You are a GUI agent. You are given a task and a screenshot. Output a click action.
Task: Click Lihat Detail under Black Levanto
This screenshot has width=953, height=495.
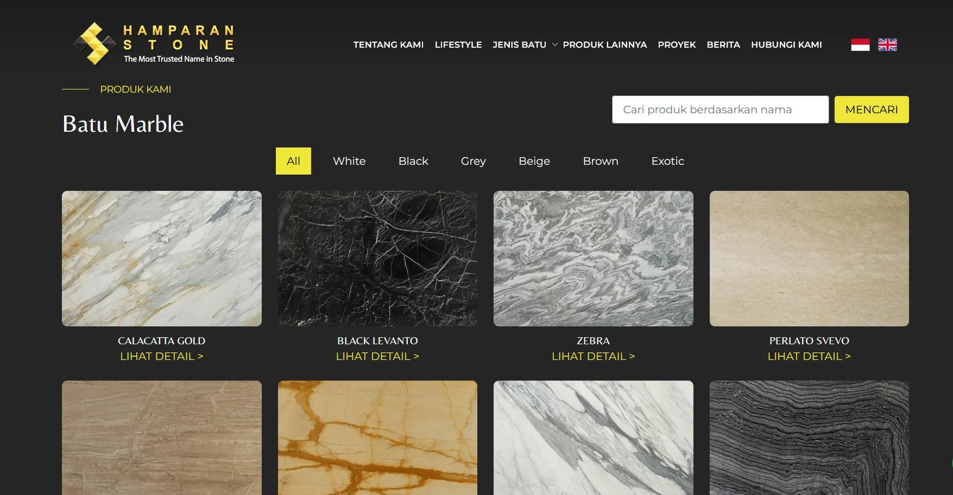(x=377, y=356)
